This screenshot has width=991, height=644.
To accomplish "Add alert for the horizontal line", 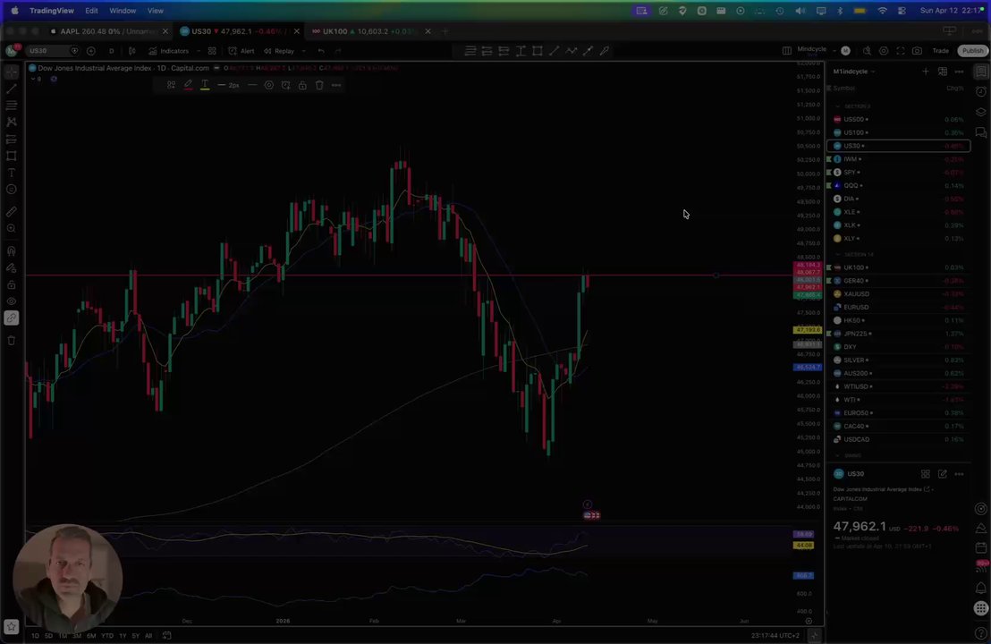I will [x=285, y=85].
